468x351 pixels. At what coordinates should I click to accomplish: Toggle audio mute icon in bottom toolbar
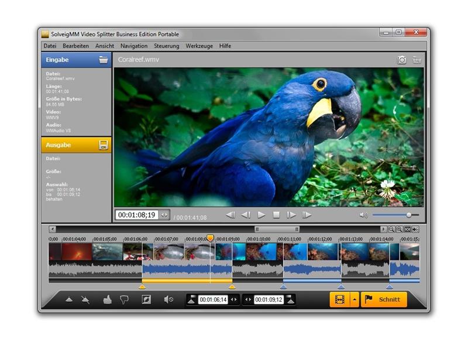tap(168, 300)
